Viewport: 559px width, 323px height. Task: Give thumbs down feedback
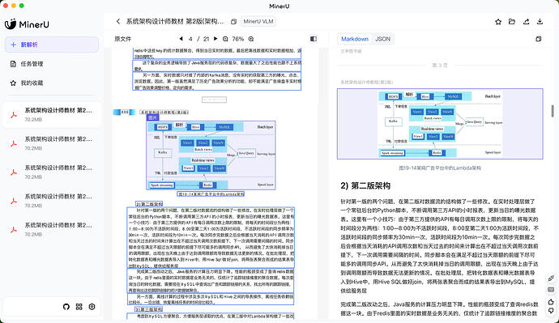click(x=551, y=311)
